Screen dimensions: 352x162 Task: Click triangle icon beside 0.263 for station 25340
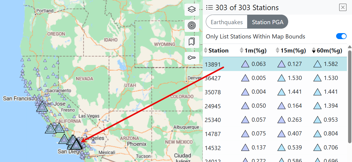pos(282,120)
